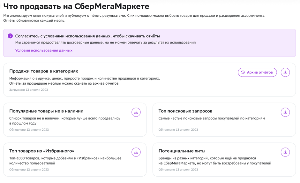
Task: Click the Топ поисковых запросов description text
Action: (212, 118)
